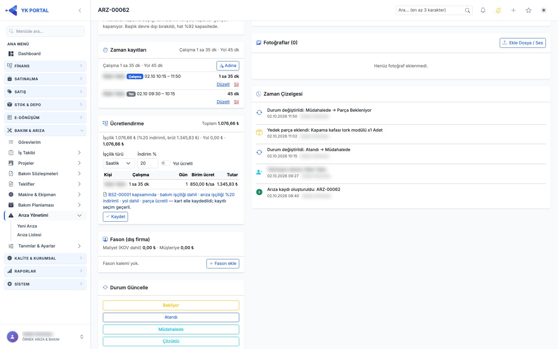This screenshot has height=349, width=558.
Task: Expand the RAPORLAR menu section
Action: [x=45, y=271]
